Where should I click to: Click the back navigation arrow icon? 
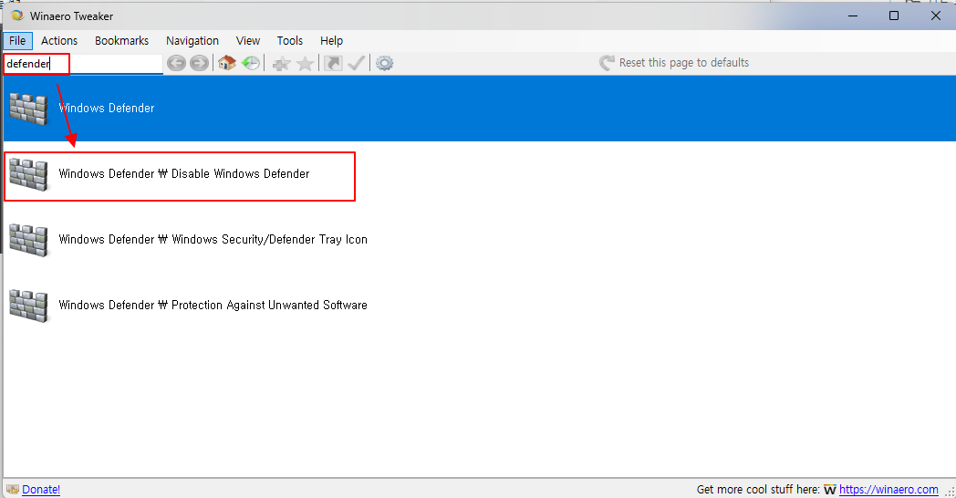[x=176, y=63]
